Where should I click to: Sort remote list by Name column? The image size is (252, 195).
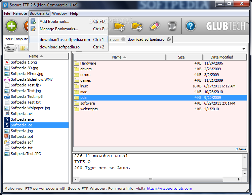pos(119,57)
